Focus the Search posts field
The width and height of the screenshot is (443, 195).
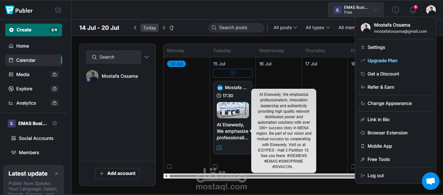tap(236, 28)
